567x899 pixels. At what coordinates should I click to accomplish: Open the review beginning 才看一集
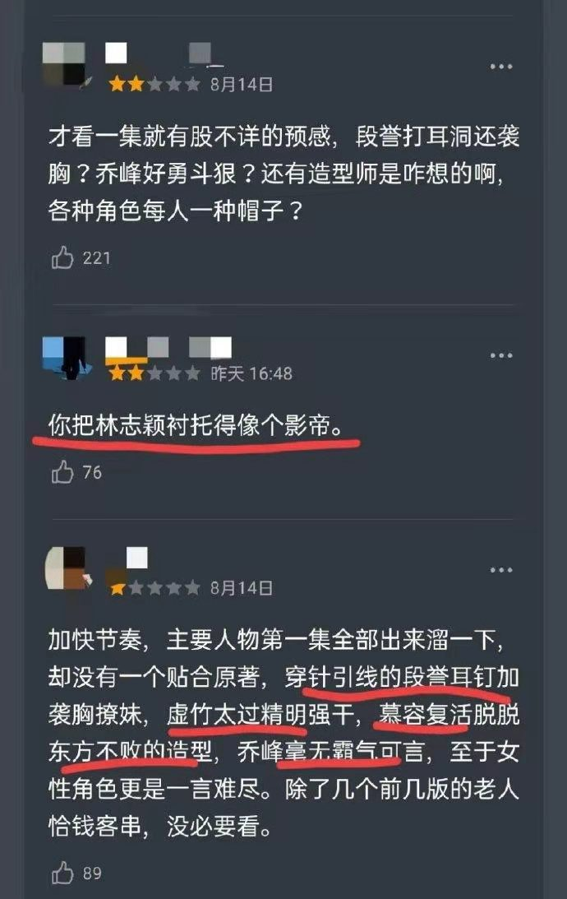pyautogui.click(x=283, y=174)
